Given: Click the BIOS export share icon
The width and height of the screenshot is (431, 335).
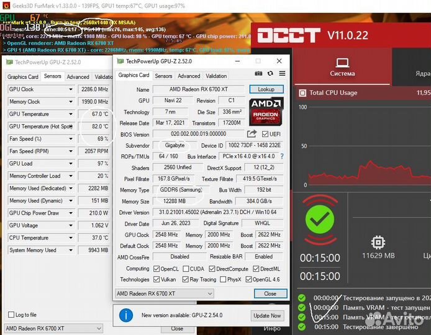Looking at the screenshot, I should pyautogui.click(x=252, y=134).
